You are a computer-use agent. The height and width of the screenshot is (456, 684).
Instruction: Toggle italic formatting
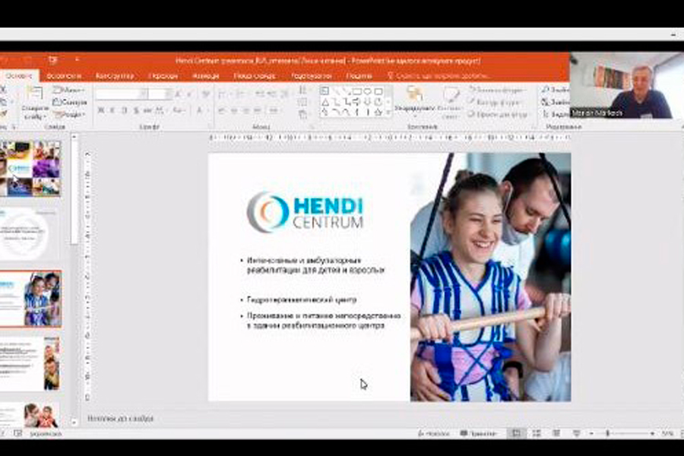[112, 111]
